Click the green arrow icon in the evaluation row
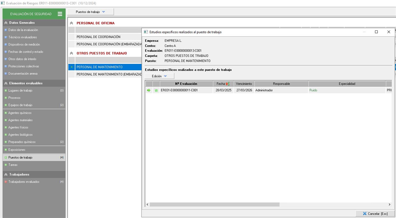The height and width of the screenshot is (218, 396). point(148,90)
